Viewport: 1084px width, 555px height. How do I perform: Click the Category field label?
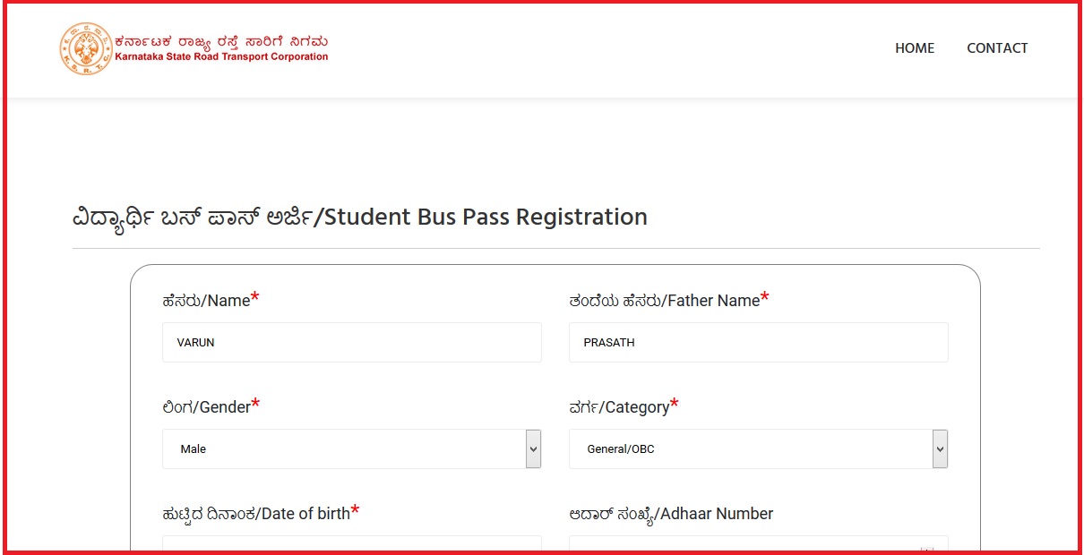(x=619, y=407)
